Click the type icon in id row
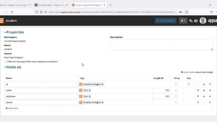Screen dimensions: 217x122 point(81,84)
